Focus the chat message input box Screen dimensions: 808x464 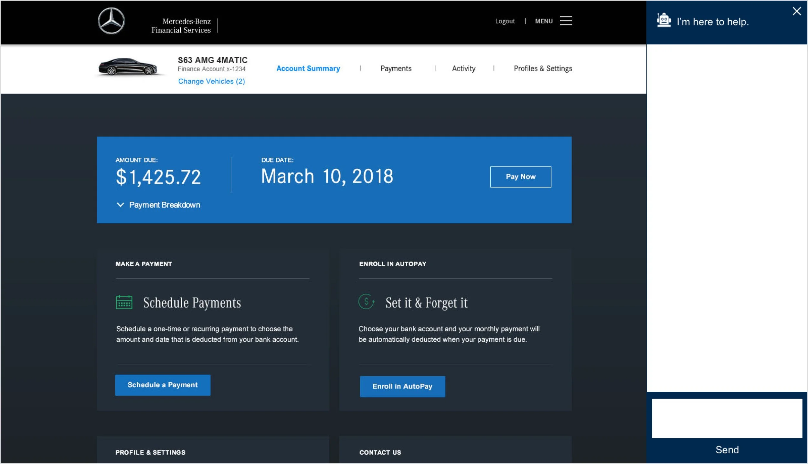tap(727, 419)
